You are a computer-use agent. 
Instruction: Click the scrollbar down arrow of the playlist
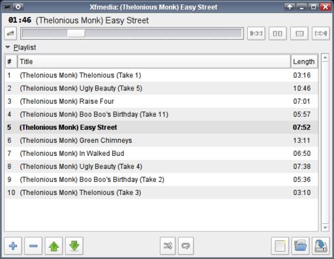325,228
